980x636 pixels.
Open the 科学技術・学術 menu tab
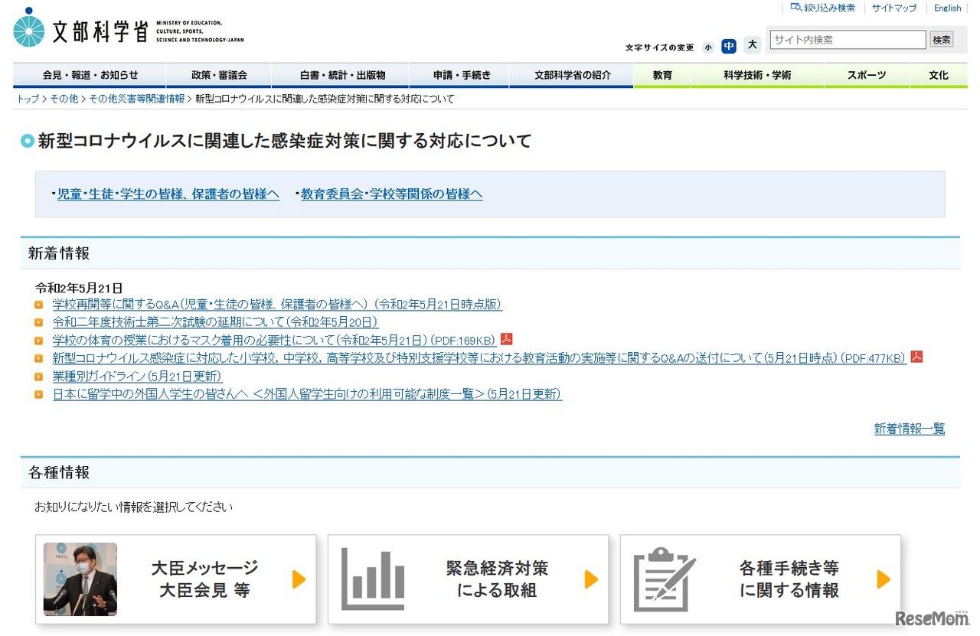[757, 75]
